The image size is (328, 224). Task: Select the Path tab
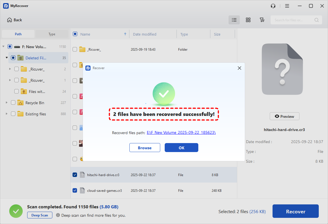click(18, 34)
